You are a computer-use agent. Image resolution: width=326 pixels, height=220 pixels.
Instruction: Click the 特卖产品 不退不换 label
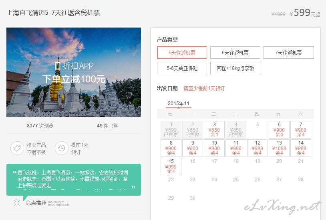pyautogui.click(x=36, y=149)
